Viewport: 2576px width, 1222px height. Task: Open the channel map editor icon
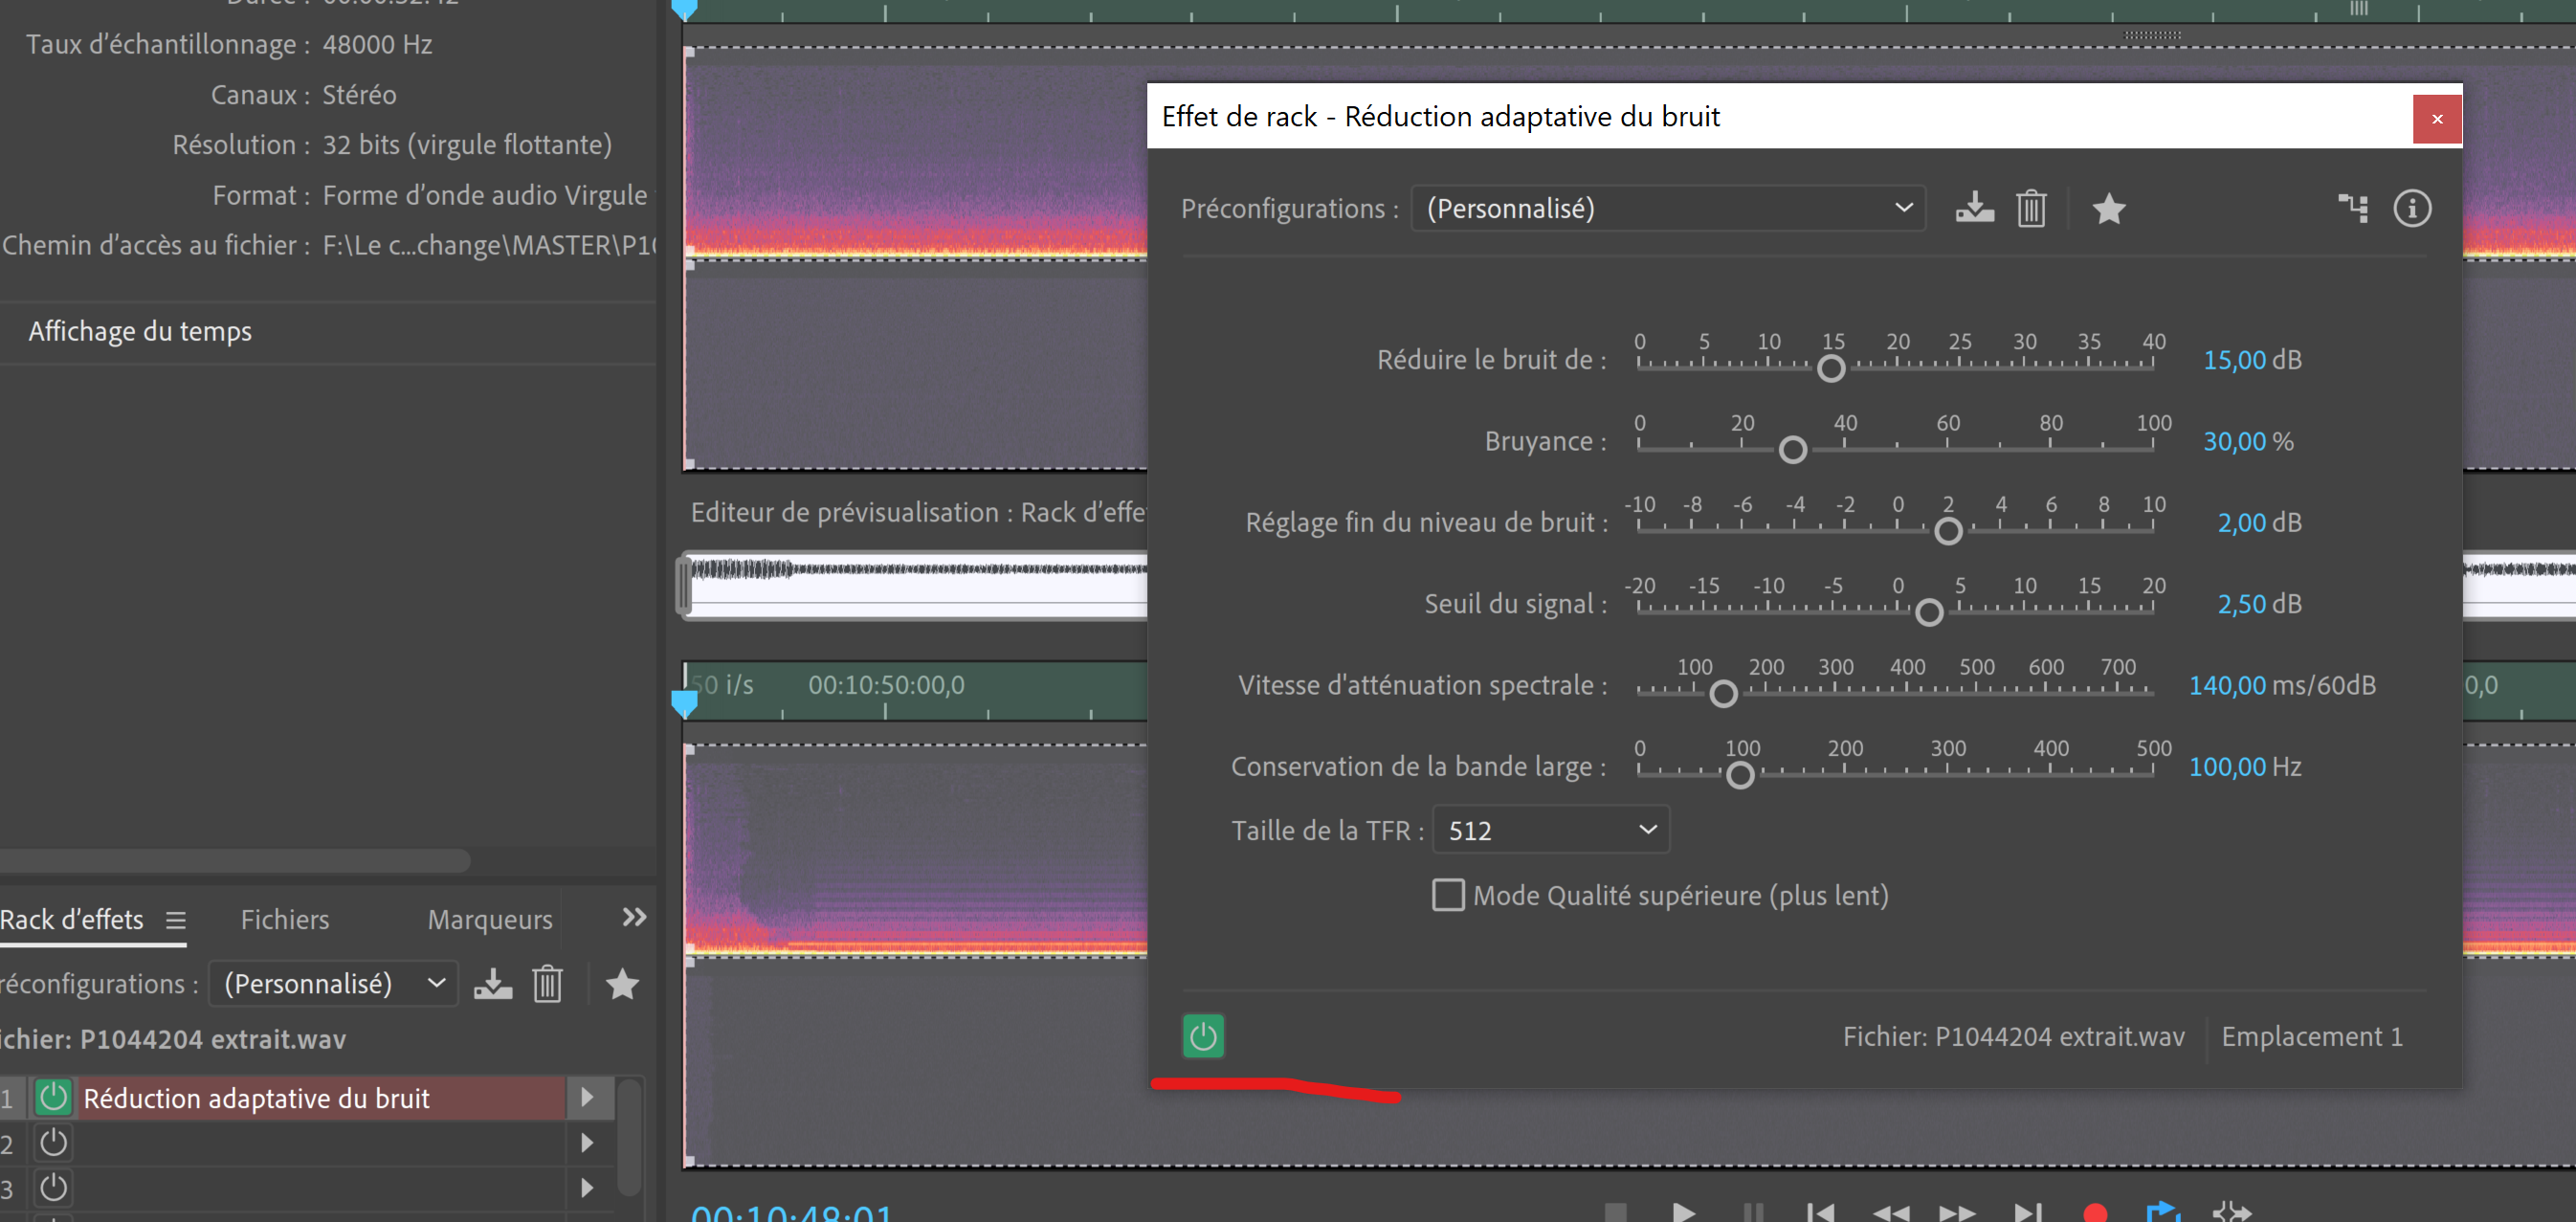tap(2352, 208)
